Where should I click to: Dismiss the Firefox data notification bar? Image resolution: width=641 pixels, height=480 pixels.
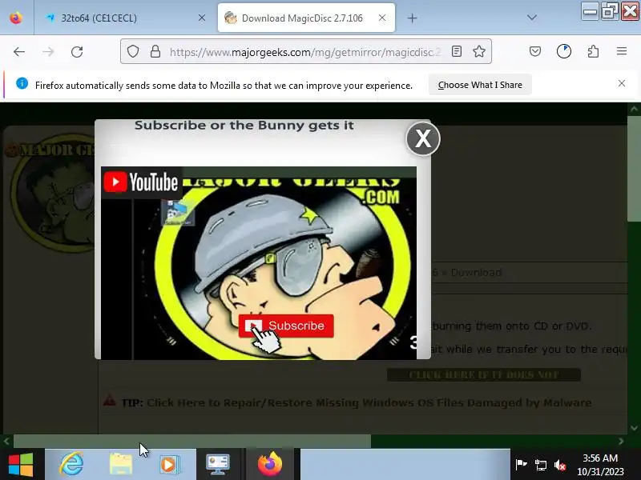tap(622, 83)
